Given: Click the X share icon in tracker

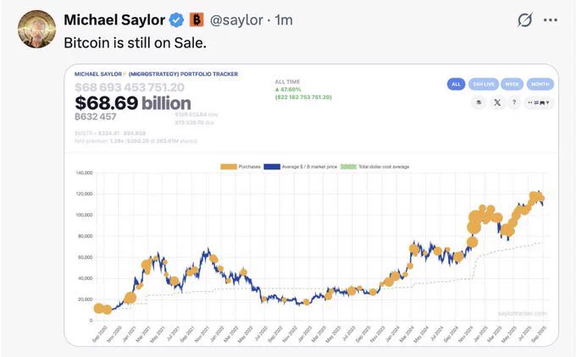Looking at the screenshot, I should pyautogui.click(x=497, y=102).
